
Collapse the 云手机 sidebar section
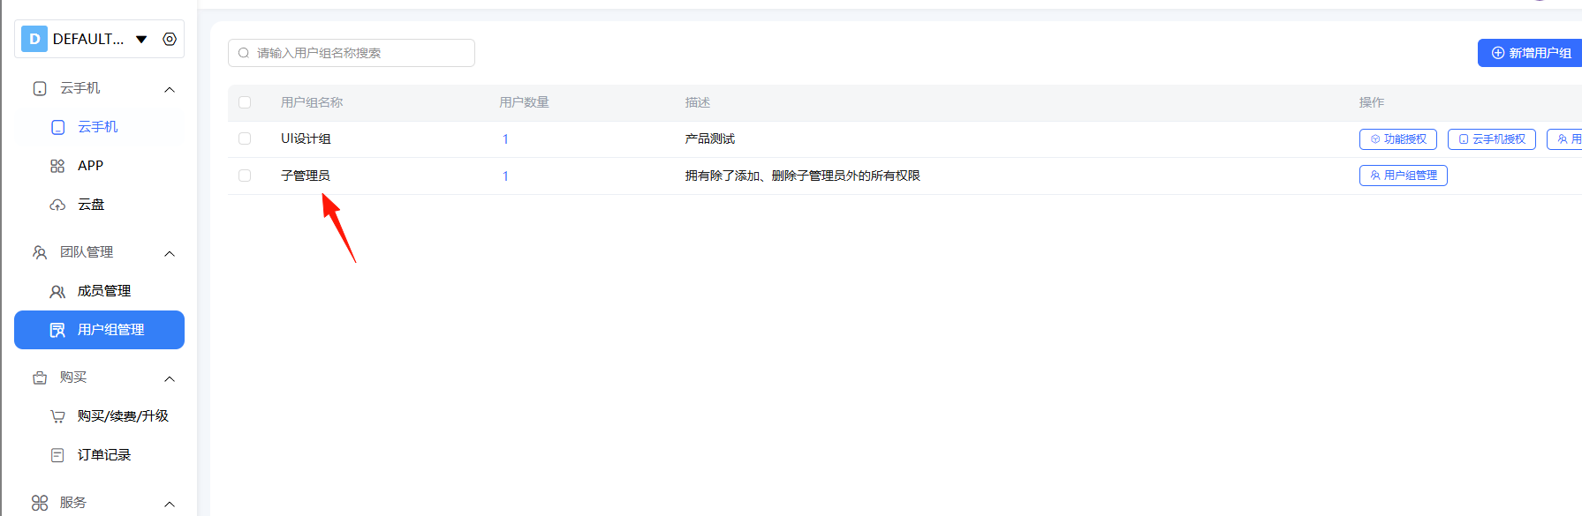(170, 89)
